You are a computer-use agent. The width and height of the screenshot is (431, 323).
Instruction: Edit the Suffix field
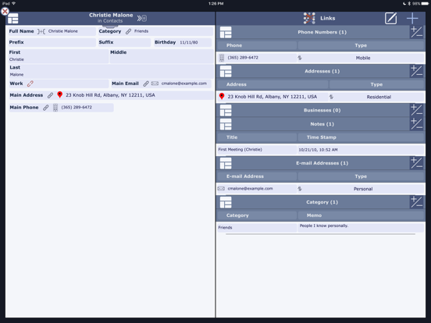124,42
